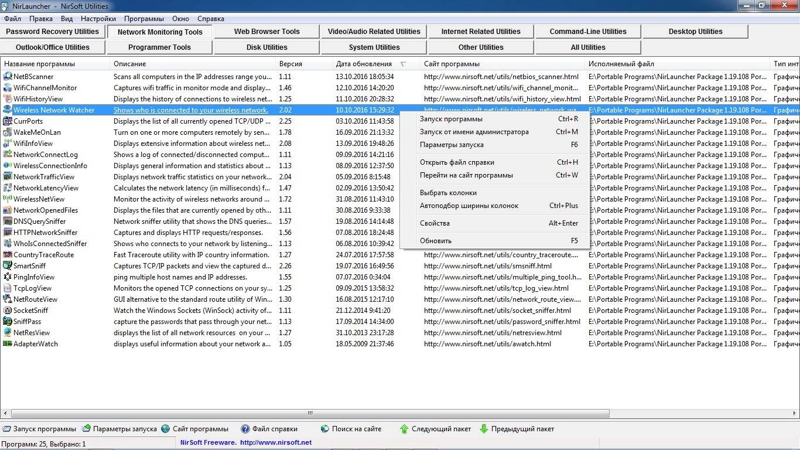Click the AdapterWatch program icon
The image size is (800, 450).
tap(8, 343)
